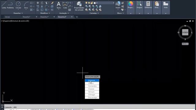The image size is (196, 110).
Task: Click the Move tool icon
Action: [x=38, y=3]
